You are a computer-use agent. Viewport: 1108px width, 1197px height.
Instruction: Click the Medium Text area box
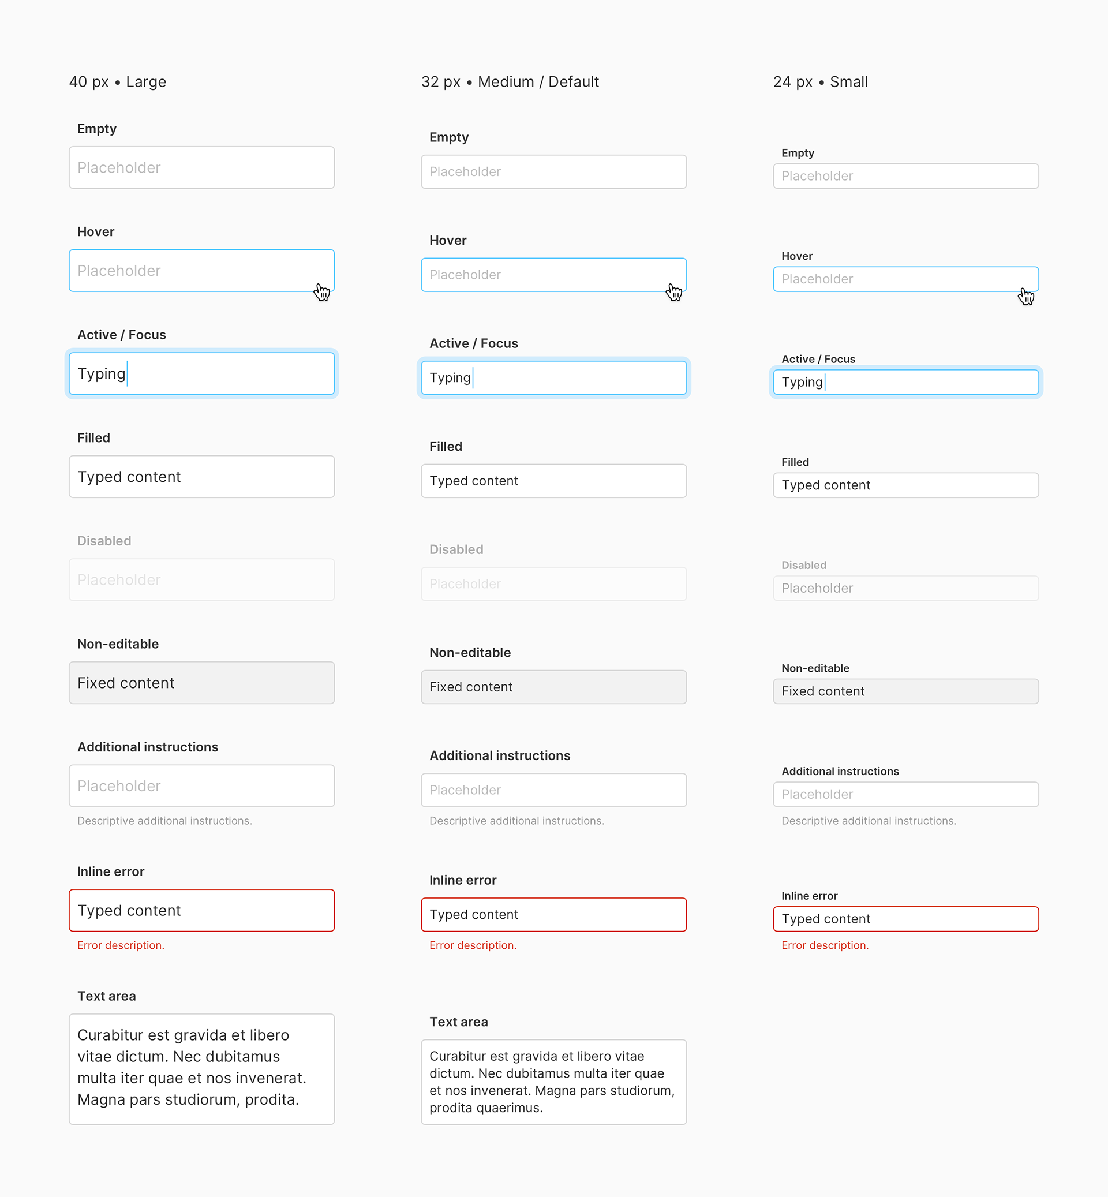click(x=553, y=1083)
